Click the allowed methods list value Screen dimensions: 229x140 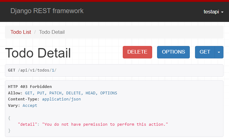[x=71, y=93]
